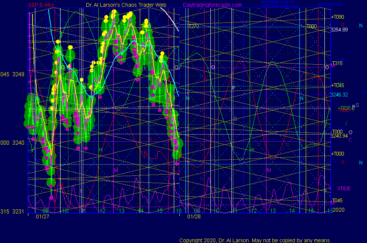Screen dimensions: 367x243
Task: Click the T045 label above 2020
Action: click(x=337, y=200)
